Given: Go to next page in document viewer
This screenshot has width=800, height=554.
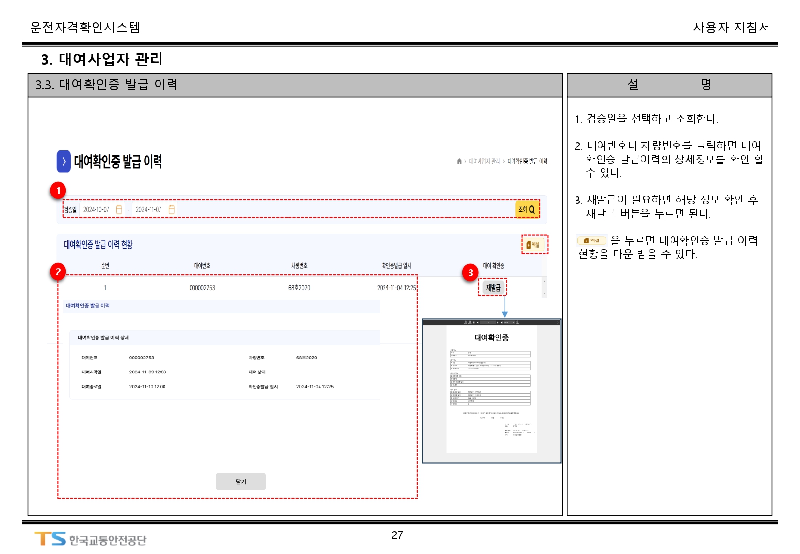Looking at the screenshot, I should coord(498,322).
